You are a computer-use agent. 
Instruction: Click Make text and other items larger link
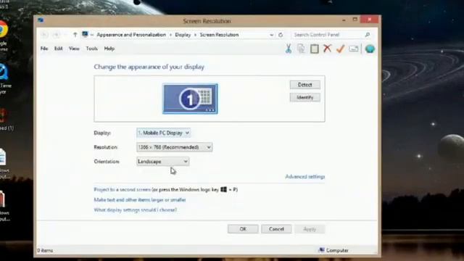[x=140, y=200]
